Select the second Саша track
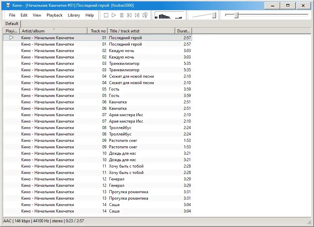Screen dimensions: 314x227 click(x=98, y=211)
